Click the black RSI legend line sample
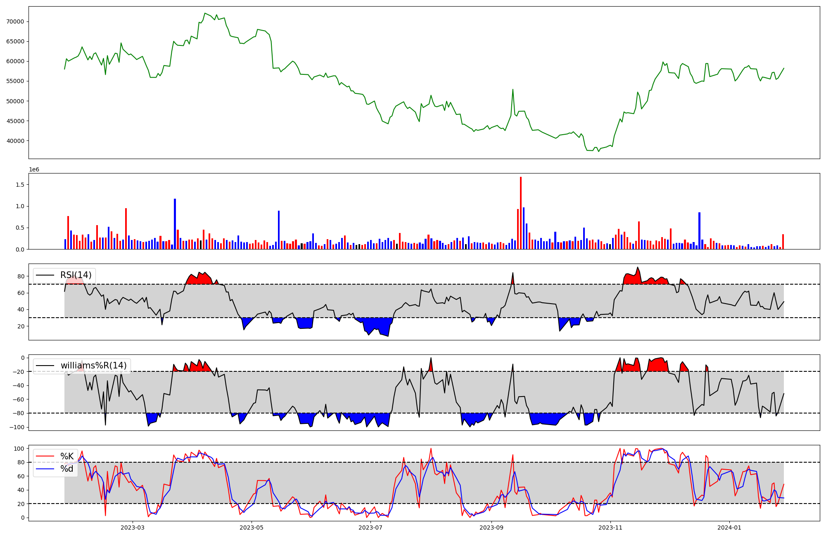The image size is (826, 537). 45,275
